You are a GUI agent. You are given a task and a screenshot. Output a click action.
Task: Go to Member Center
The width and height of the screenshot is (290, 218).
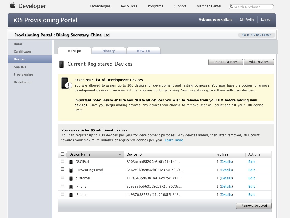click(x=209, y=6)
